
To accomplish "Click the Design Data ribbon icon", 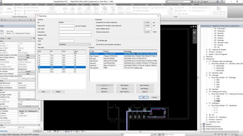I will pyautogui.click(x=9, y=10).
